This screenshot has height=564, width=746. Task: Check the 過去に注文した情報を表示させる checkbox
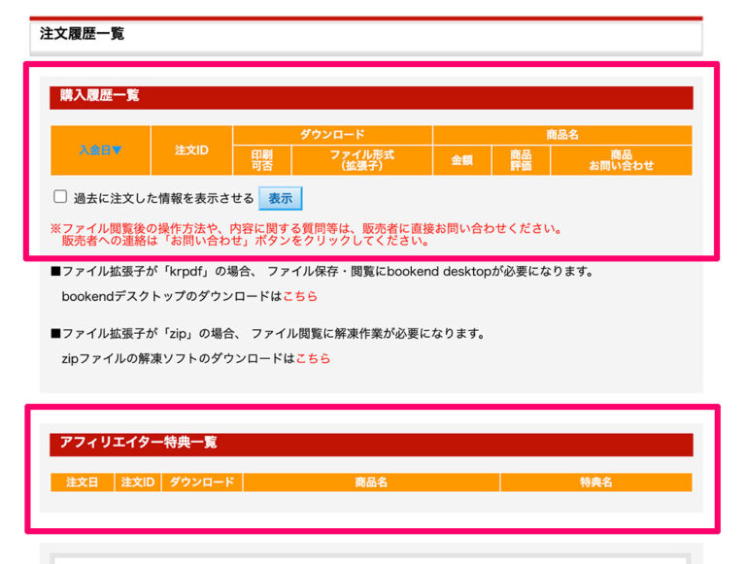pos(60,197)
